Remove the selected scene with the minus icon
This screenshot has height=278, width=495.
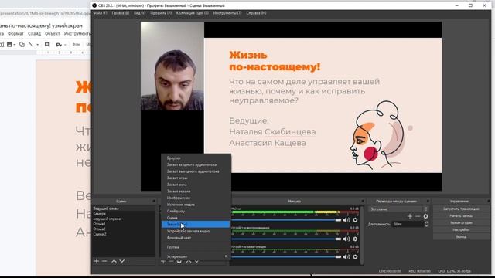point(104,261)
